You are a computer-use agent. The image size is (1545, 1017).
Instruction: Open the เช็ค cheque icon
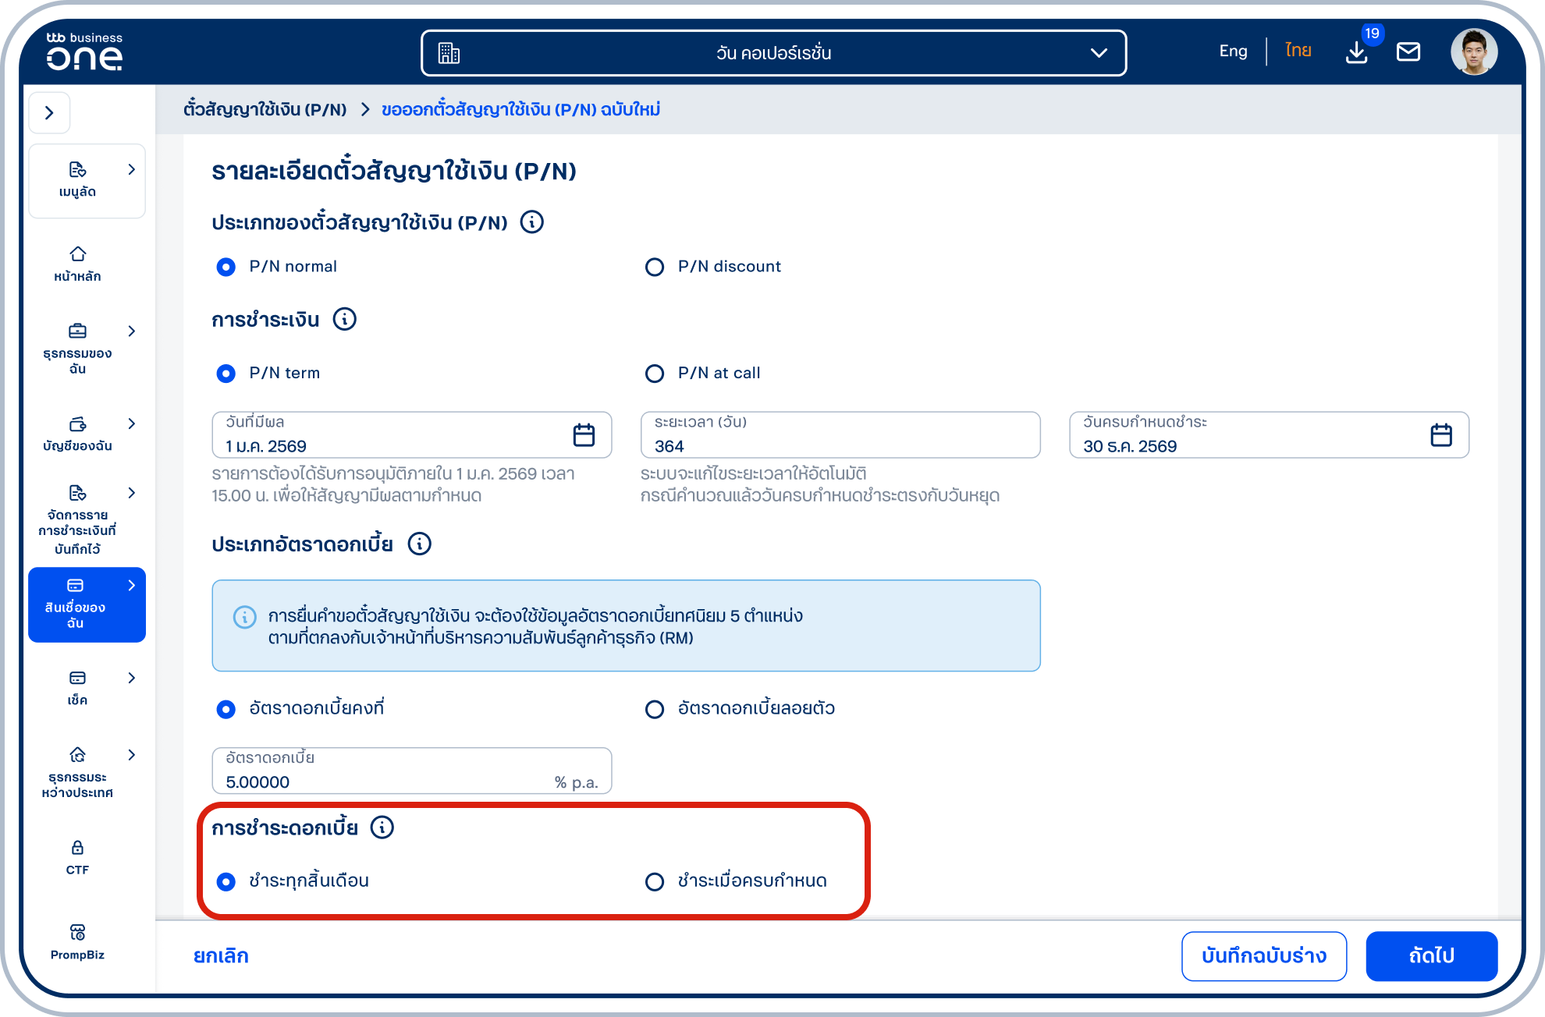(77, 678)
